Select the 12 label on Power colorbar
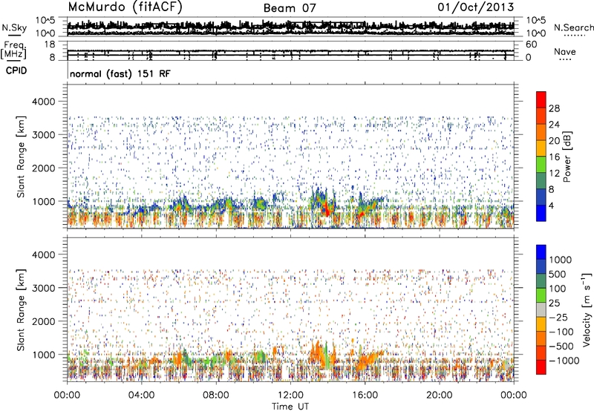Image resolution: width=594 pixels, height=411 pixels. [554, 174]
